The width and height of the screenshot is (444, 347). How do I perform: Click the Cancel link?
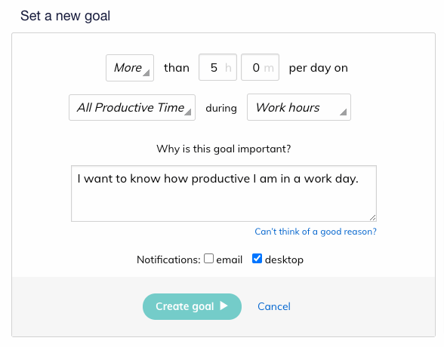coord(274,306)
